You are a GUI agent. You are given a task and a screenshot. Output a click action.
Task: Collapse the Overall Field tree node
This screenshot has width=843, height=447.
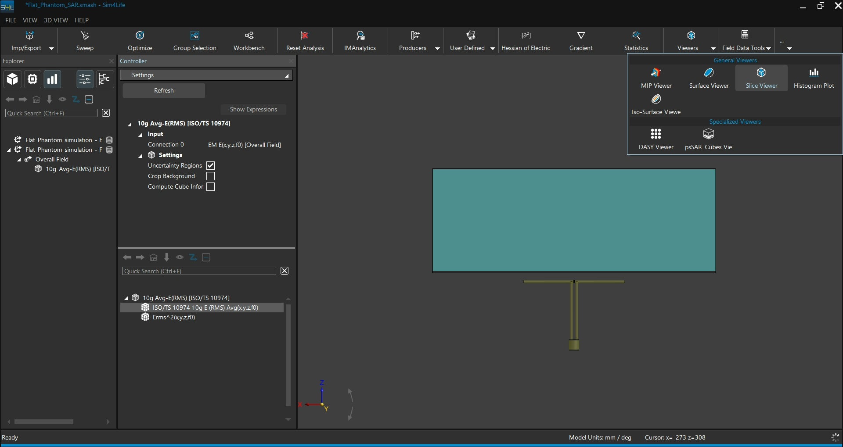coord(19,160)
